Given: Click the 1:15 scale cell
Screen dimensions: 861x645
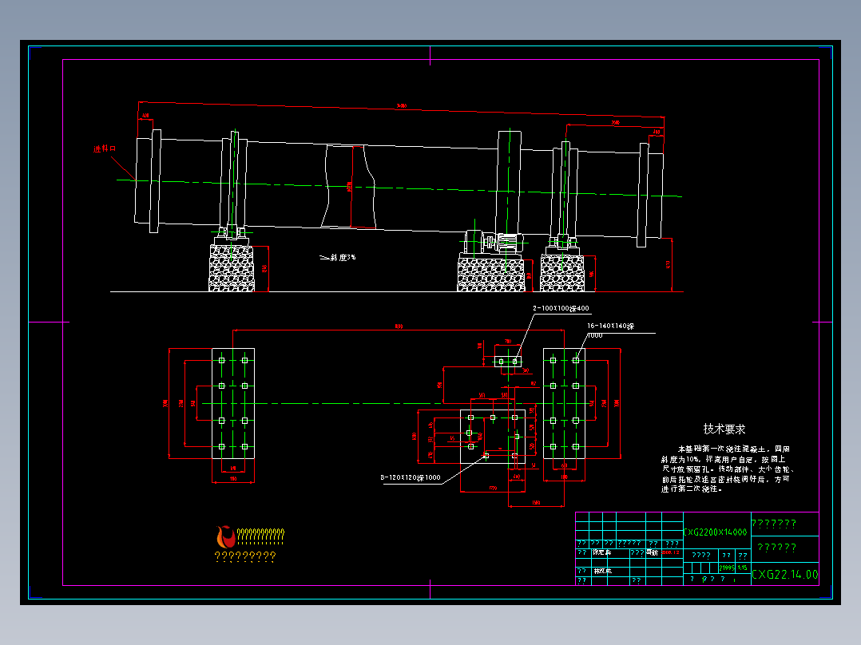Looking at the screenshot, I should pos(743,568).
